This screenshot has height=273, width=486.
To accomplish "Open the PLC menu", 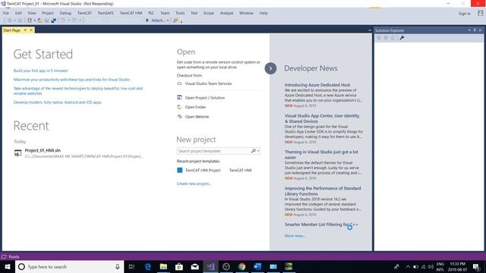I will coord(151,13).
